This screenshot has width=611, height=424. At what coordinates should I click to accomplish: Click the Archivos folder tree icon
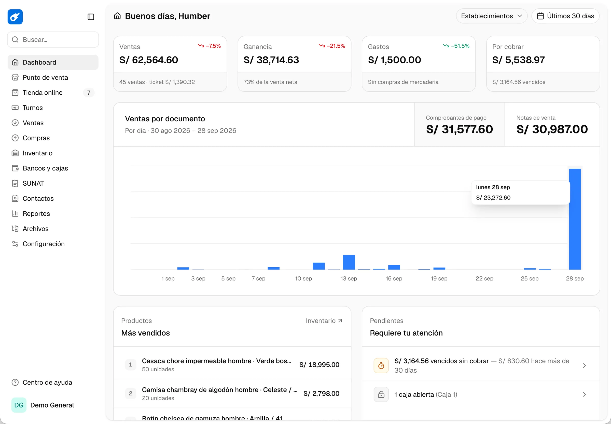pyautogui.click(x=15, y=229)
